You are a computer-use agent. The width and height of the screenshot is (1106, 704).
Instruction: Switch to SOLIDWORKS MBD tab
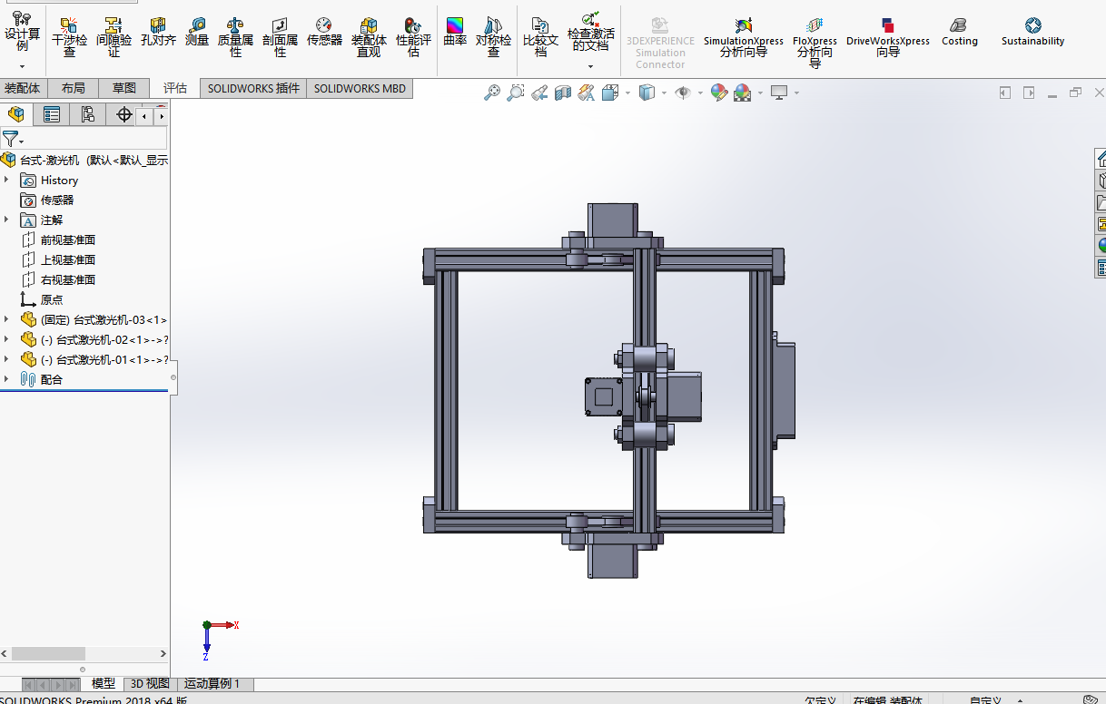click(360, 88)
